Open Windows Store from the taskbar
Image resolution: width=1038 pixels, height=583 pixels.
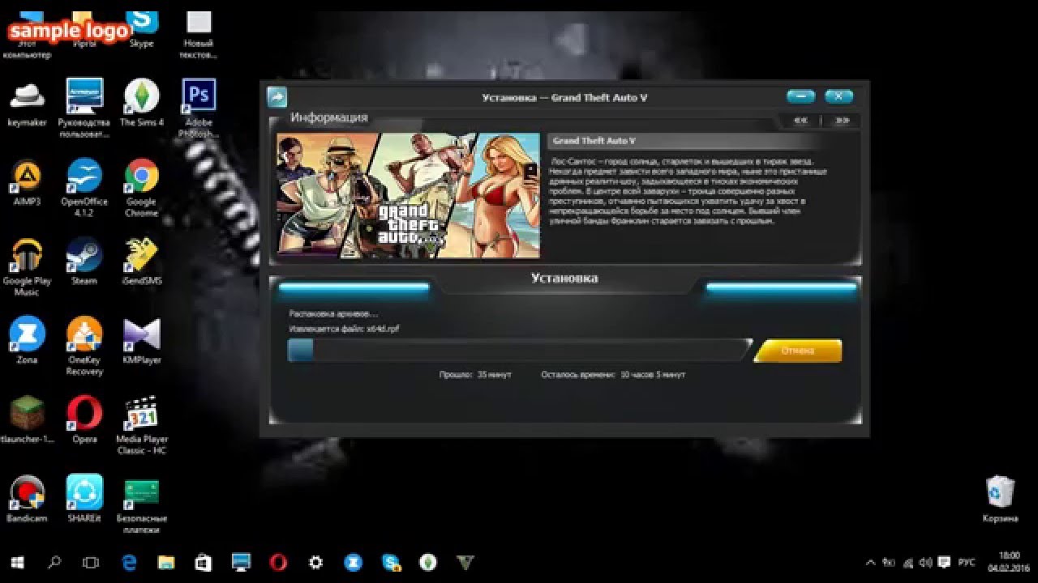click(x=204, y=562)
